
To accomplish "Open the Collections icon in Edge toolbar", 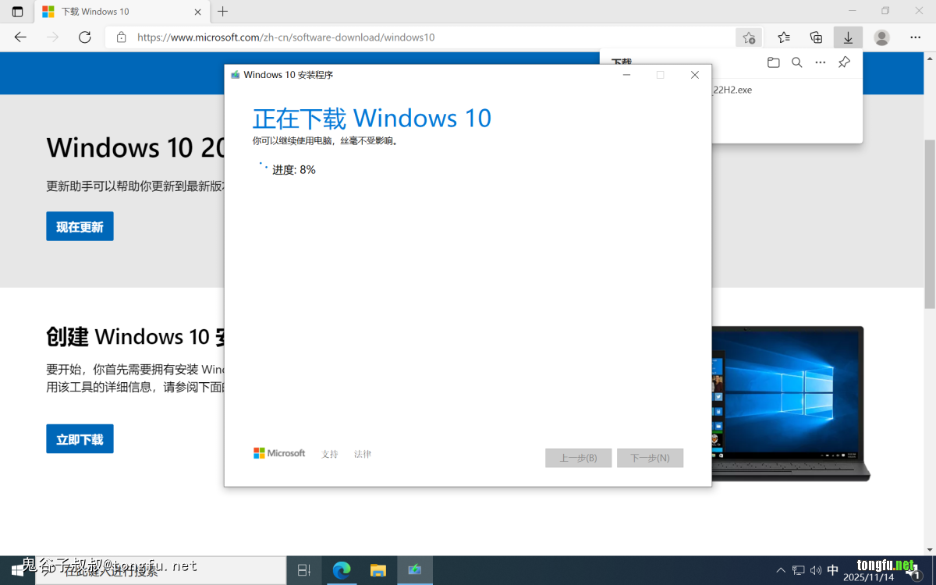I will 816,37.
